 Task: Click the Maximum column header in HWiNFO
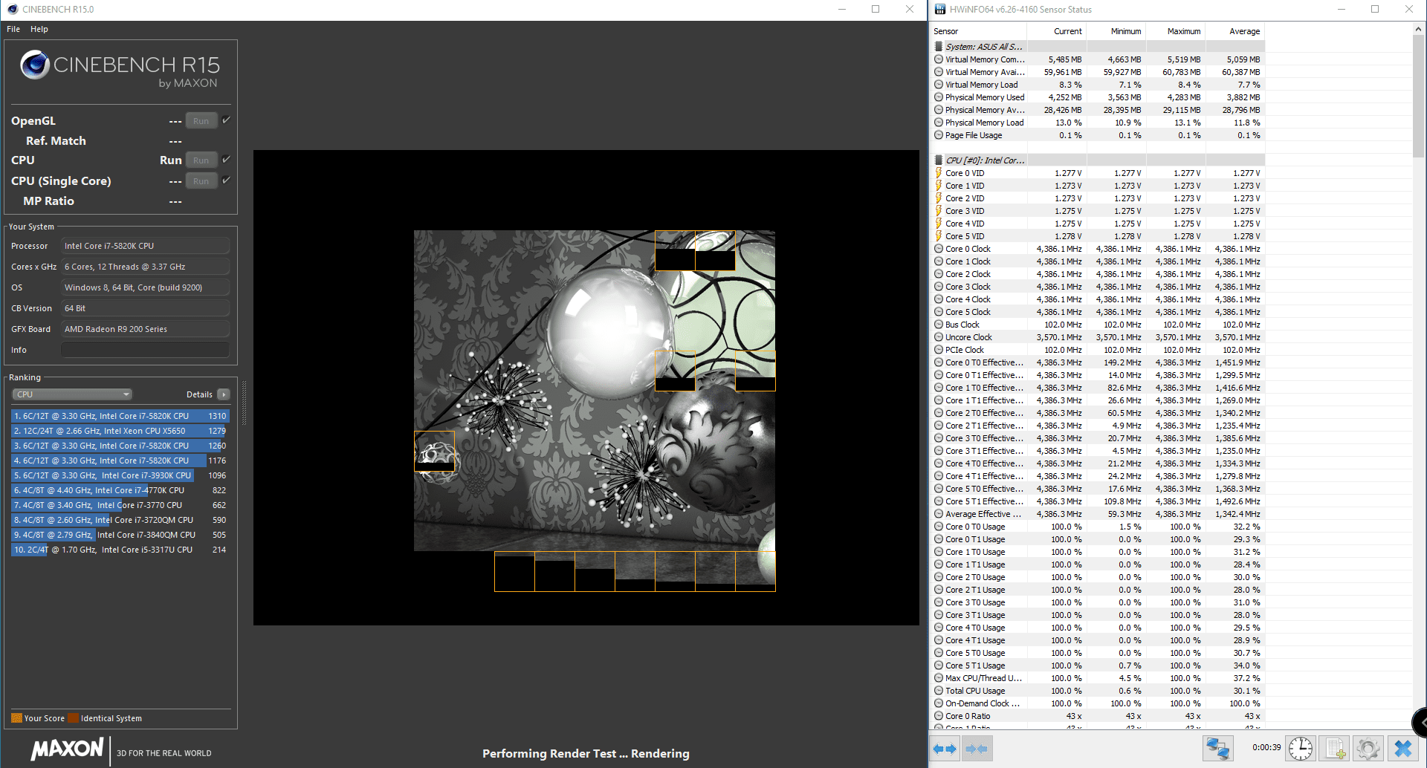[1175, 31]
